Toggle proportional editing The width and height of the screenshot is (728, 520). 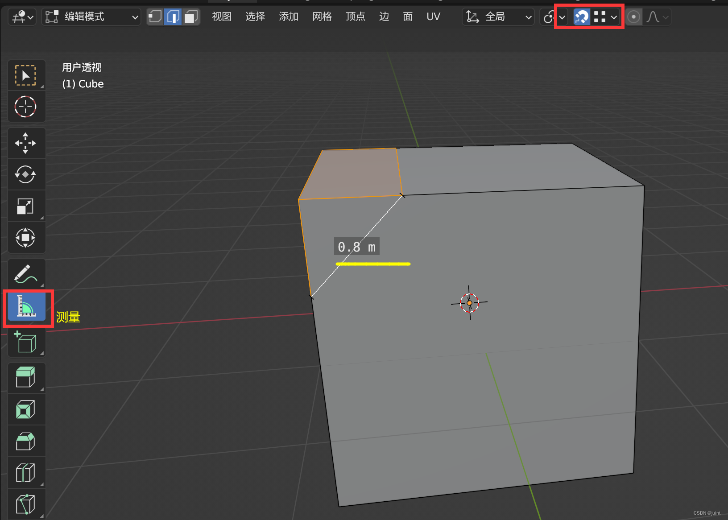(633, 17)
